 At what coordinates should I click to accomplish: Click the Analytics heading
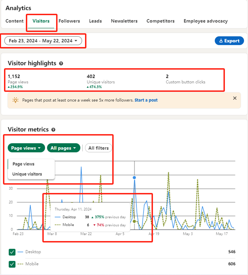[18, 8]
